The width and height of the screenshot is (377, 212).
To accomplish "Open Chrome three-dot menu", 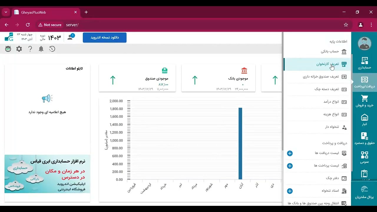I will point(371,25).
